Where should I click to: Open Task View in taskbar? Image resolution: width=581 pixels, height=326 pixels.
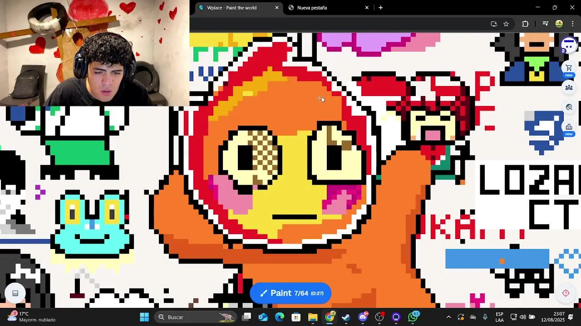click(x=246, y=317)
